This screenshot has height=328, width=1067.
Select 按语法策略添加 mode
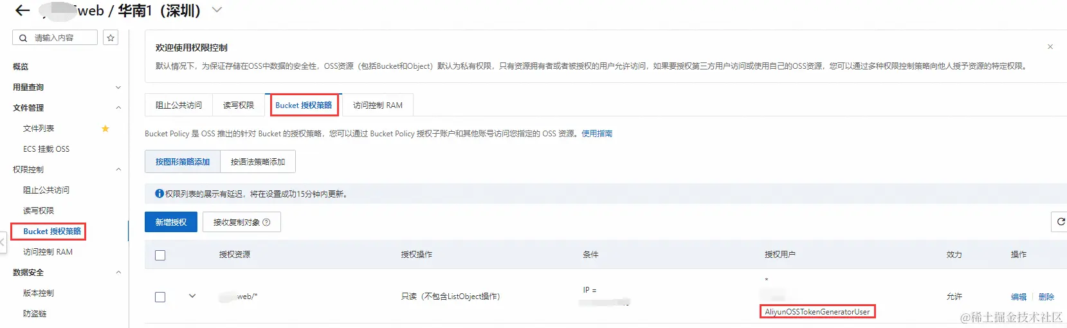258,161
